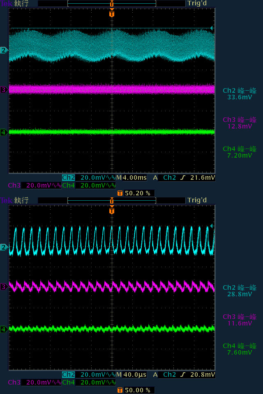Click the 50.20 % trigger position value

[138, 193]
